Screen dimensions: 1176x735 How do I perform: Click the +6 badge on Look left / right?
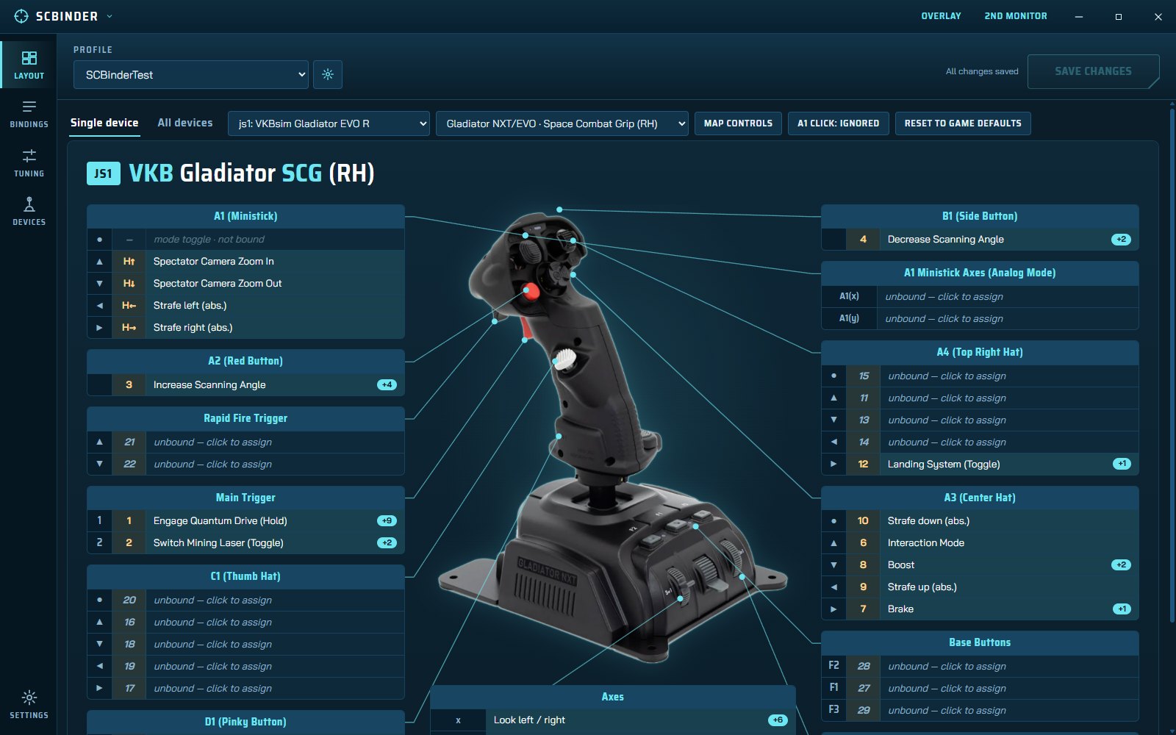coord(778,720)
